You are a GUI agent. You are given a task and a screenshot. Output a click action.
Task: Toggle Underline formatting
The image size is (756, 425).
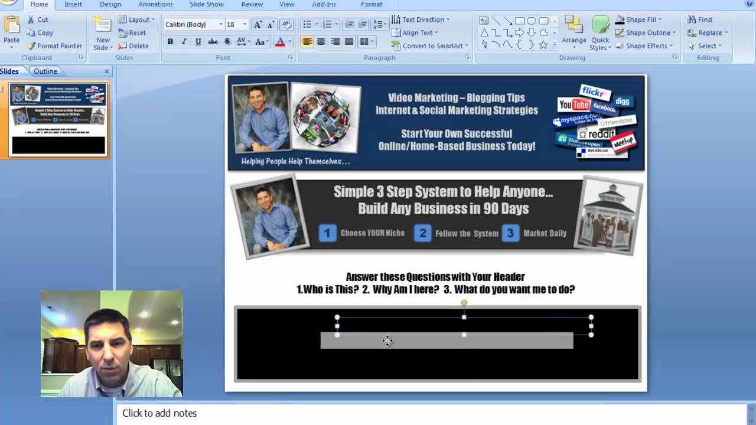click(x=198, y=41)
